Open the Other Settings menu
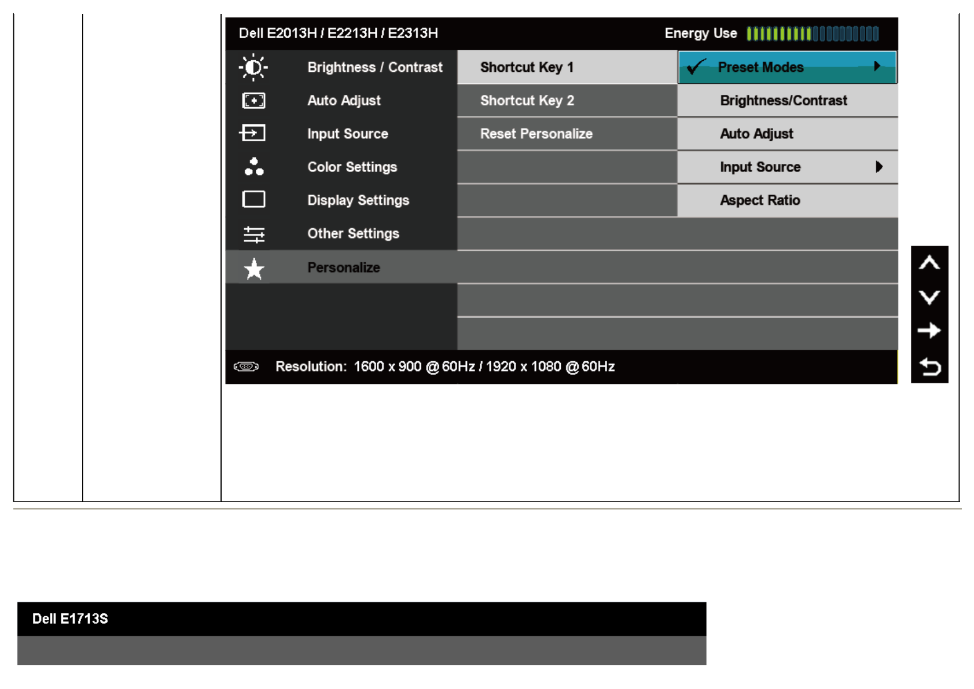The width and height of the screenshot is (974, 689). (341, 234)
